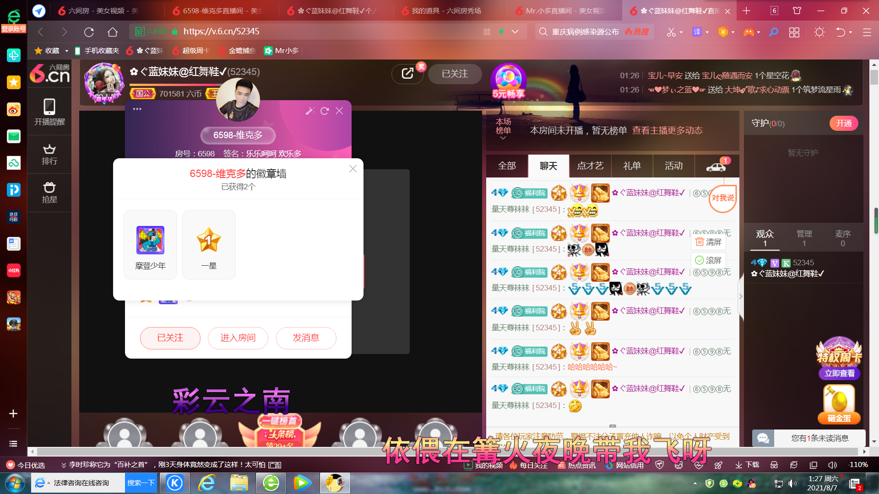Click 已关注 on the profile card
879x494 pixels.
click(x=170, y=338)
